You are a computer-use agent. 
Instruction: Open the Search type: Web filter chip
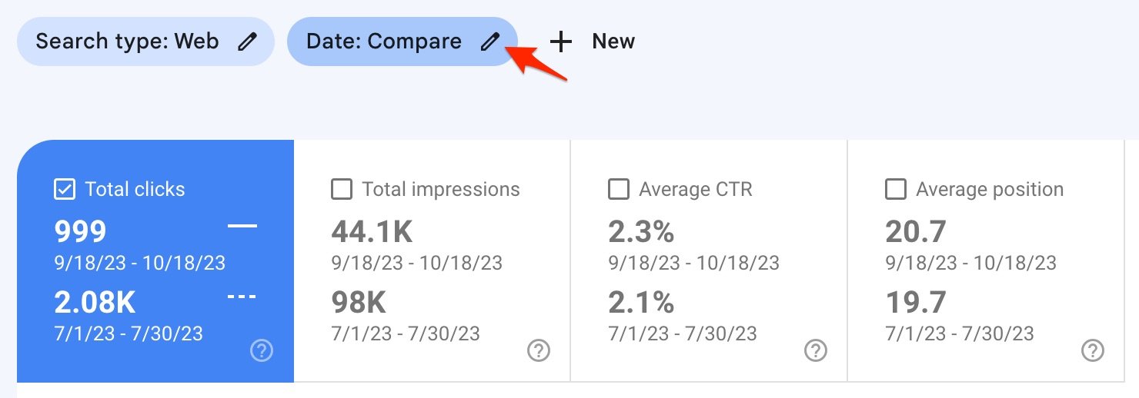pyautogui.click(x=145, y=41)
